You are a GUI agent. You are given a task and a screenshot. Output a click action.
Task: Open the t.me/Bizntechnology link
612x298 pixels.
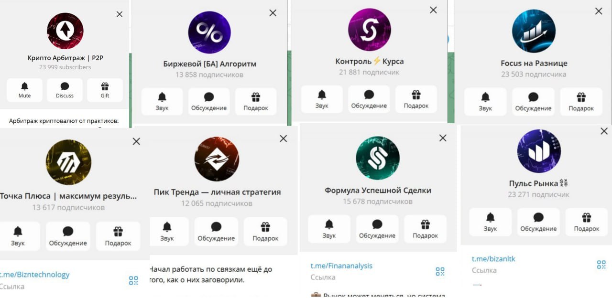pos(34,274)
